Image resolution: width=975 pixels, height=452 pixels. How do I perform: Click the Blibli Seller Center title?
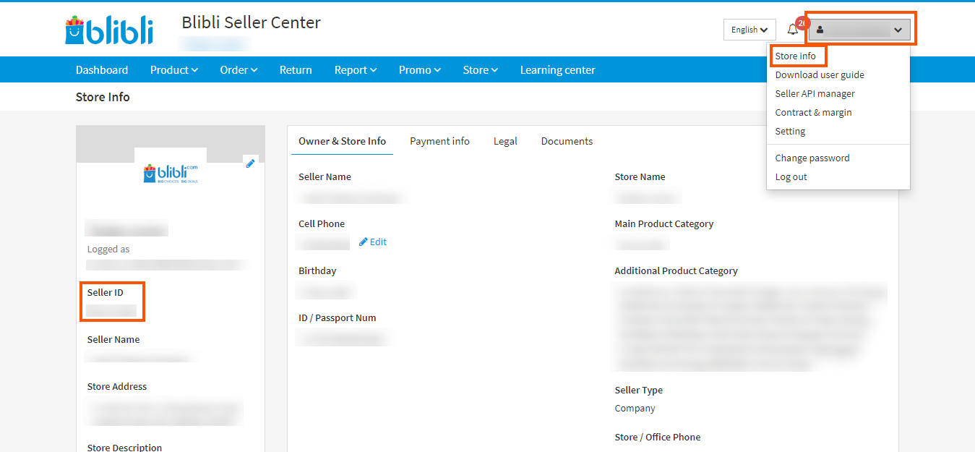252,22
